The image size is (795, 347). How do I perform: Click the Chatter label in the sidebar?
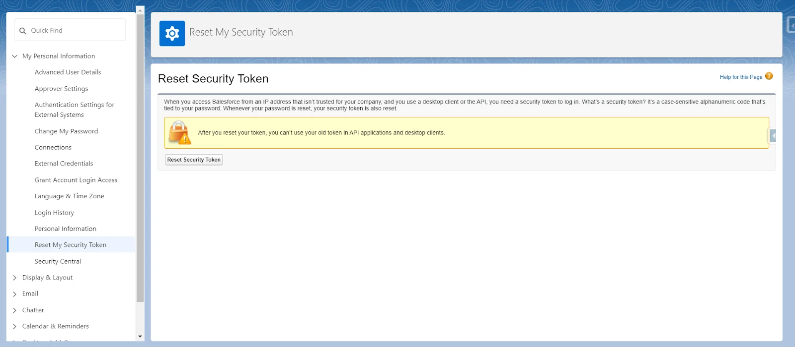tap(33, 310)
